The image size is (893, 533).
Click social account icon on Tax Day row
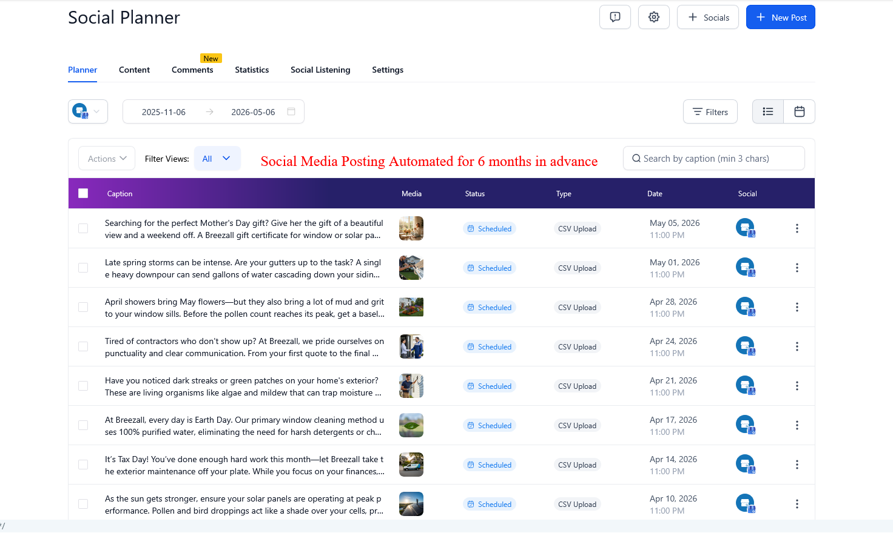(x=746, y=464)
